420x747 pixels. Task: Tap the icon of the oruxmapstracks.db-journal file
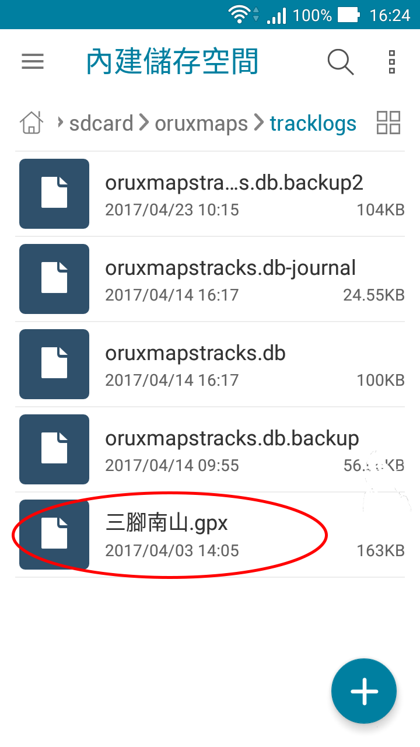(54, 279)
